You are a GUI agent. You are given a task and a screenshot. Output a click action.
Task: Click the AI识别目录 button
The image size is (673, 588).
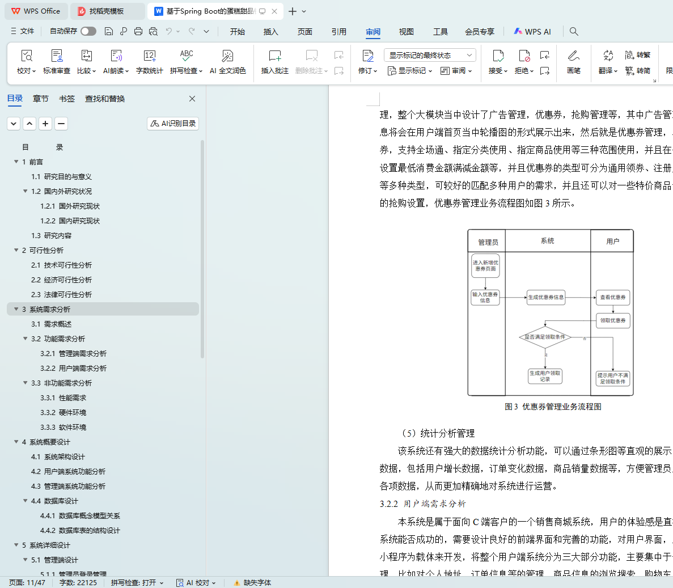[x=173, y=124]
